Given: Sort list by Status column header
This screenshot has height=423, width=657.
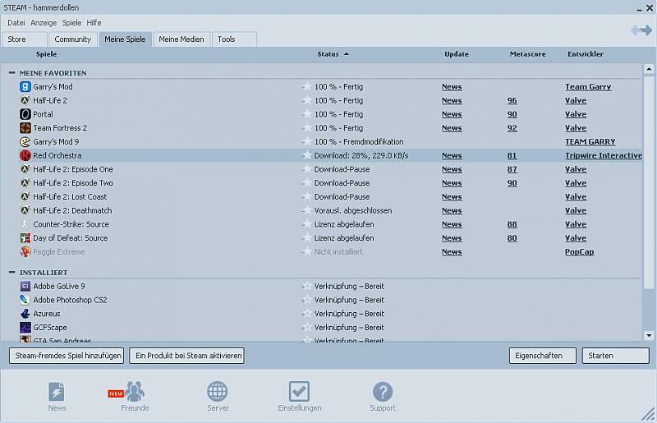Looking at the screenshot, I should (328, 54).
